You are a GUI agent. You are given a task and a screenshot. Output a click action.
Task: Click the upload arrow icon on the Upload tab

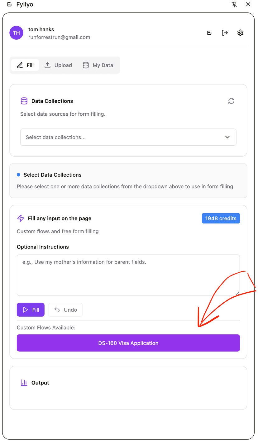pos(48,65)
